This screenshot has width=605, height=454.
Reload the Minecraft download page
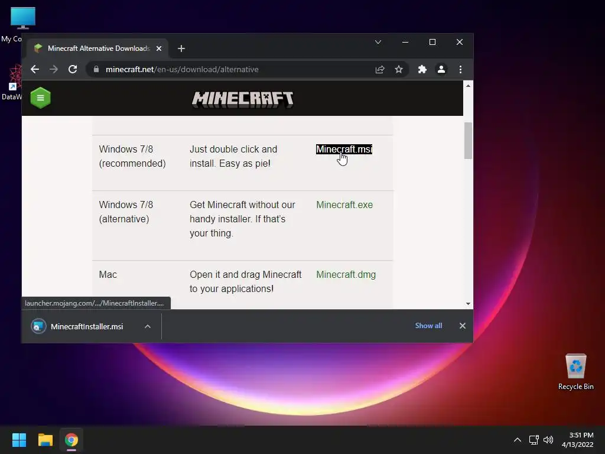(73, 70)
